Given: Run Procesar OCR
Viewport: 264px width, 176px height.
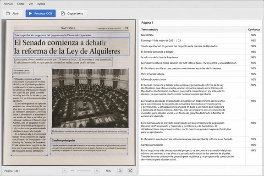Looking at the screenshot, I should (x=41, y=13).
